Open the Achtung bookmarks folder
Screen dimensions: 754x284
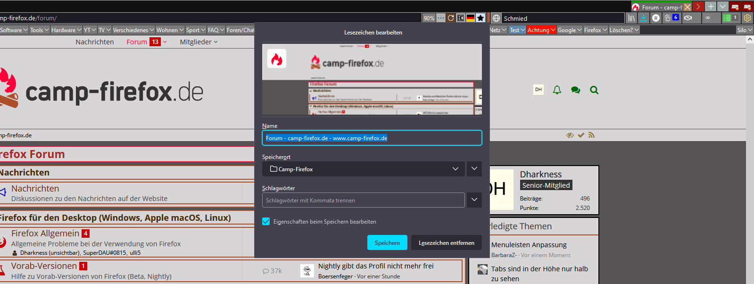click(541, 30)
